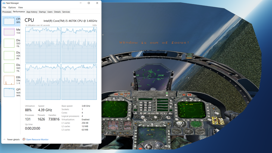Click the Fewer details chevron arrow
The width and height of the screenshot is (272, 153).
4,139
